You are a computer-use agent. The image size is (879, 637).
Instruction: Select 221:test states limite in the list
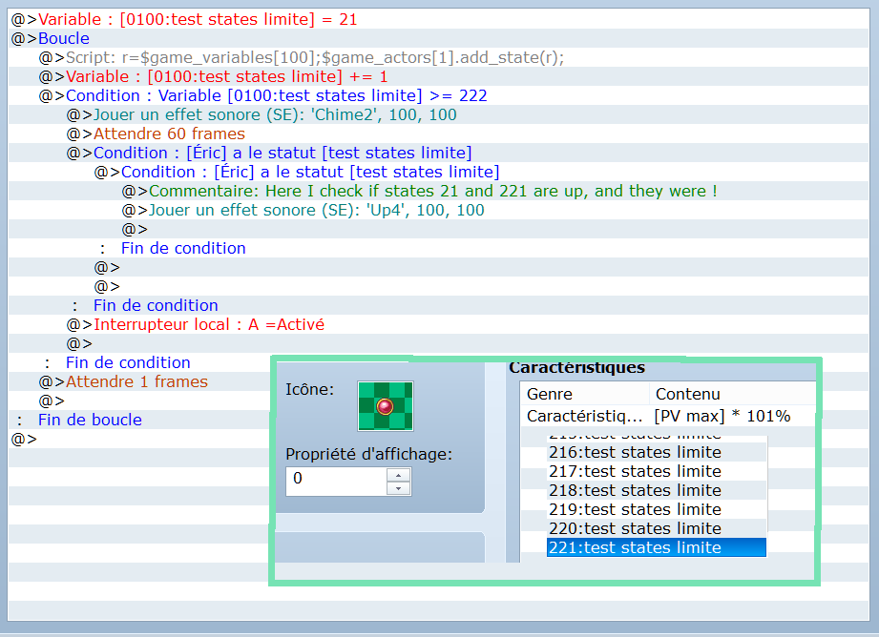[x=656, y=547]
